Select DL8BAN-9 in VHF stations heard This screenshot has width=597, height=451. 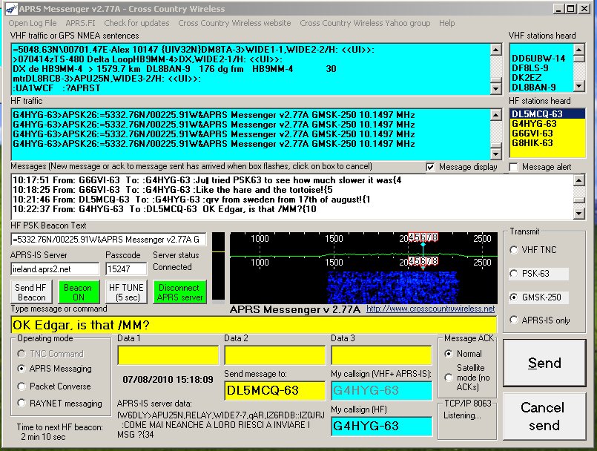pos(541,88)
